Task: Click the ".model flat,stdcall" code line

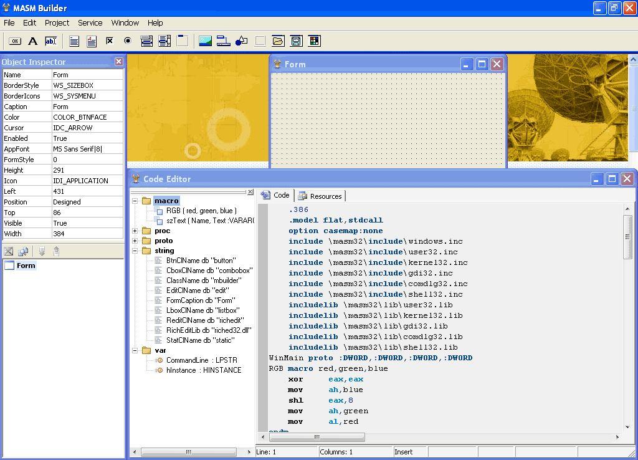Action: (x=336, y=220)
